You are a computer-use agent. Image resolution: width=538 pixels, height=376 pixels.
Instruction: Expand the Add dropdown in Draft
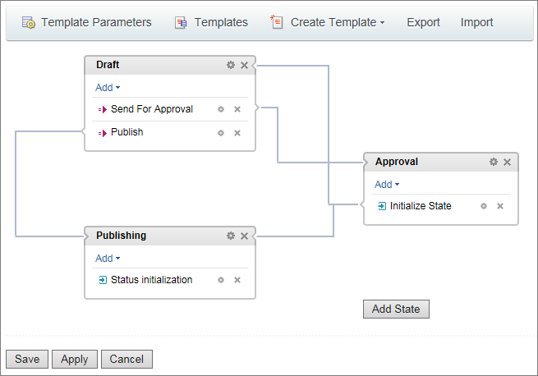[108, 88]
